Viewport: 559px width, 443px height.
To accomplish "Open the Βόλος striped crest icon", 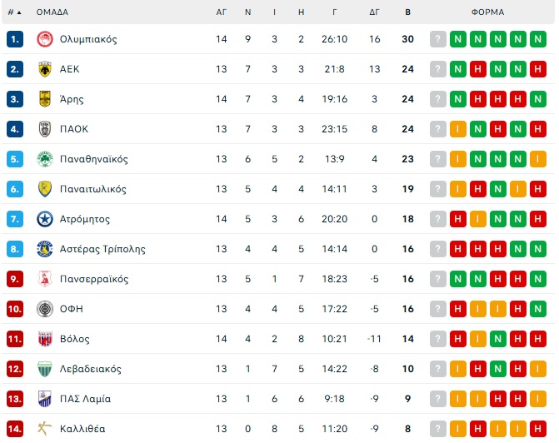I will (x=45, y=339).
